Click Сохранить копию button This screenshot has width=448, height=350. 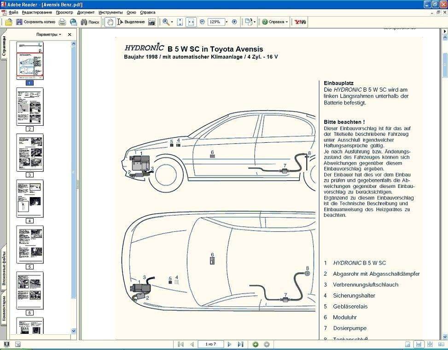pos(35,22)
